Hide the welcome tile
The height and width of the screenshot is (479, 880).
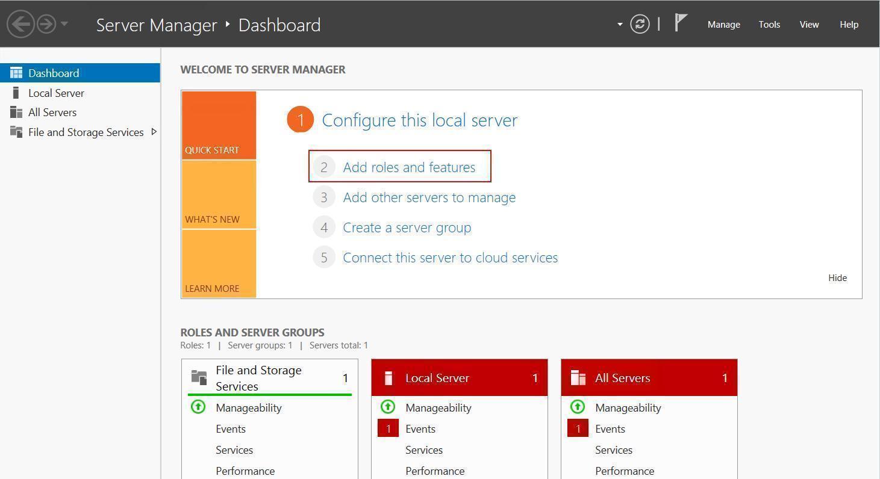point(837,277)
